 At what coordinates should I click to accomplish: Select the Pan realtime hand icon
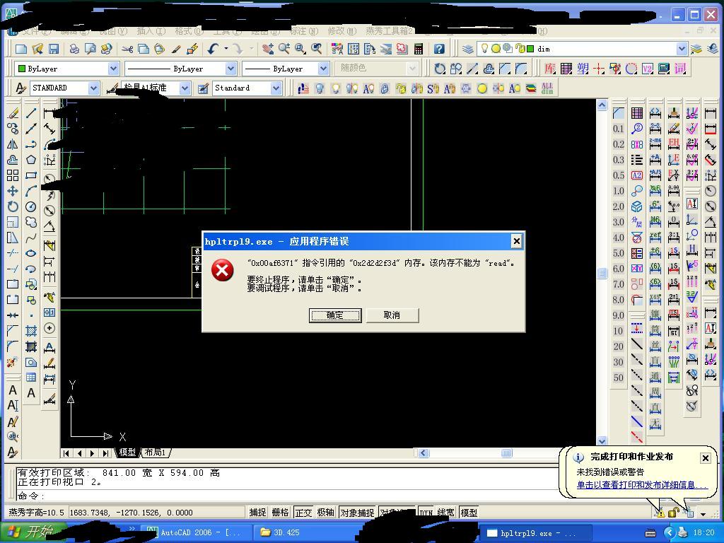point(268,49)
